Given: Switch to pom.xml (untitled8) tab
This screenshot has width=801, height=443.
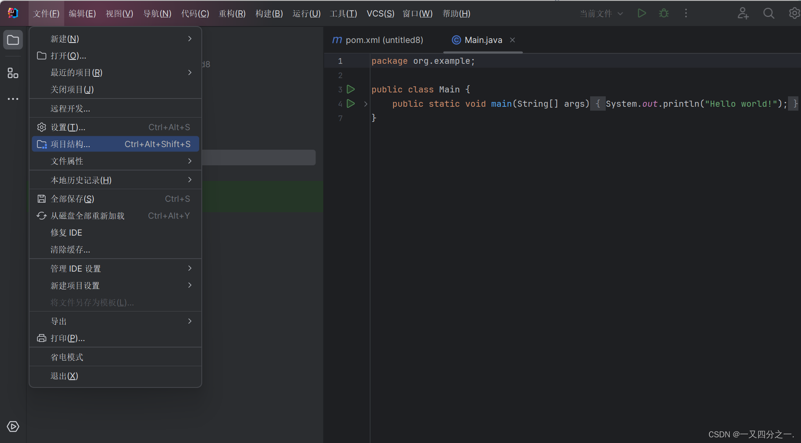Looking at the screenshot, I should pyautogui.click(x=378, y=40).
